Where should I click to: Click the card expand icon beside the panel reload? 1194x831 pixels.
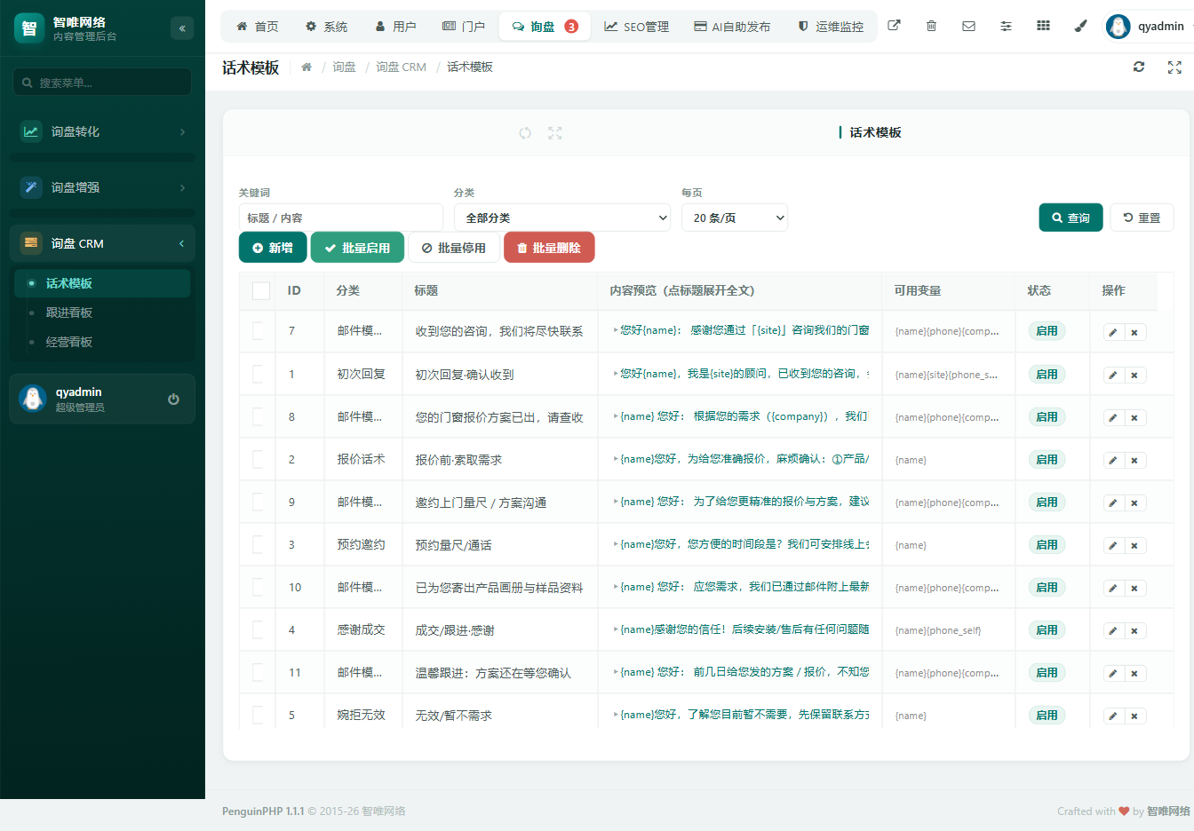(x=555, y=133)
